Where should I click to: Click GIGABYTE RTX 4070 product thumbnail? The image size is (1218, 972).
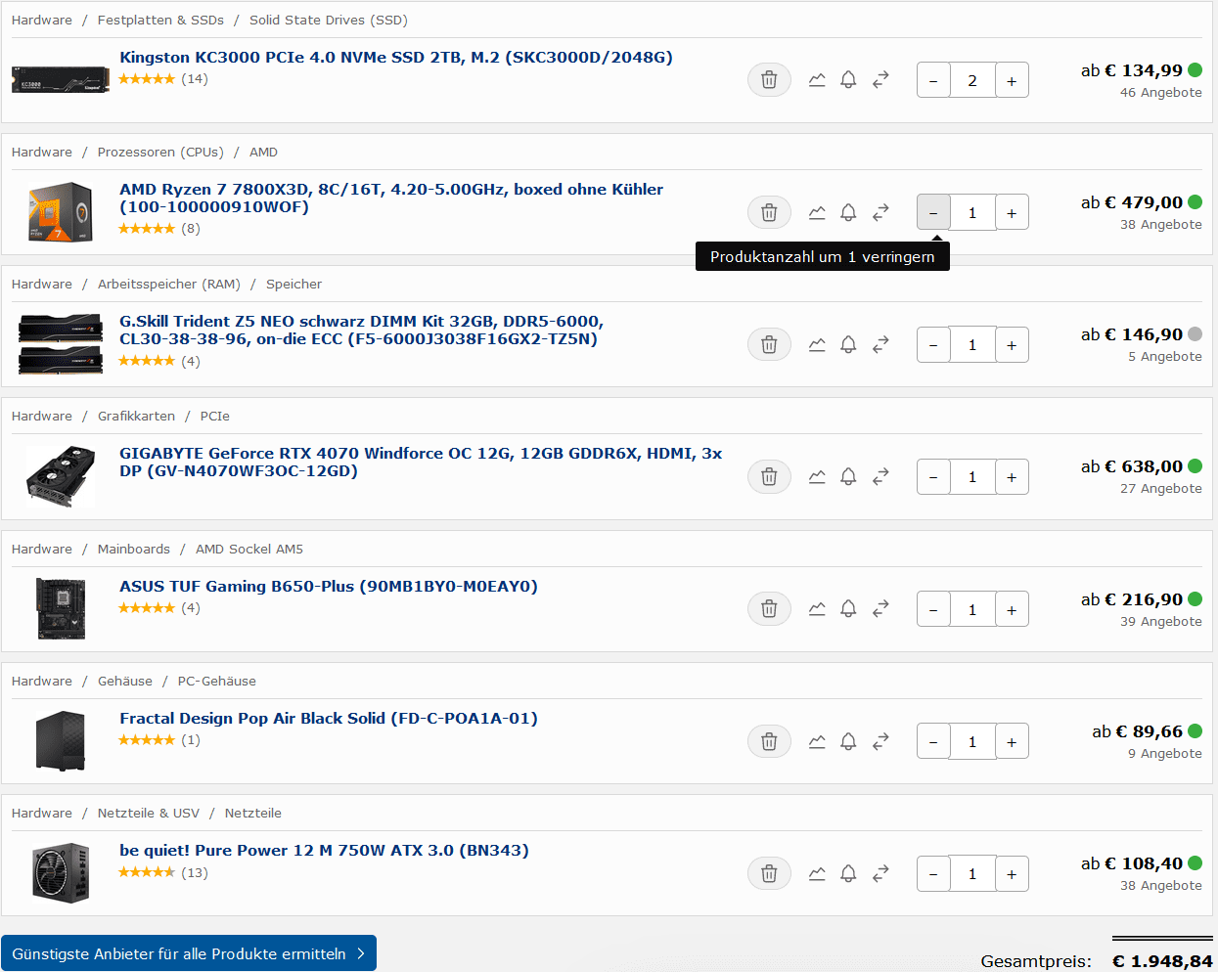coord(61,476)
